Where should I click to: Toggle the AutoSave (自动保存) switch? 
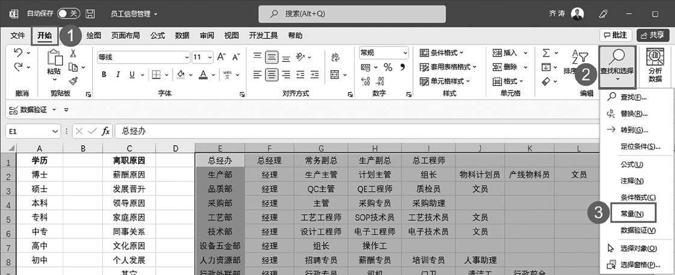(68, 13)
